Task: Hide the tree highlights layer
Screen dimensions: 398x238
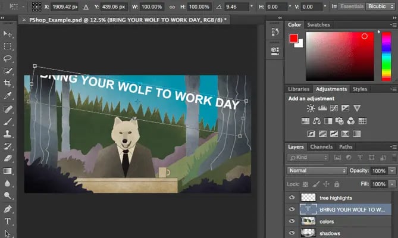Action: tap(292, 197)
